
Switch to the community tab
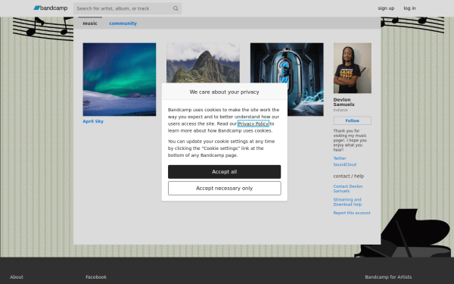coord(123,23)
